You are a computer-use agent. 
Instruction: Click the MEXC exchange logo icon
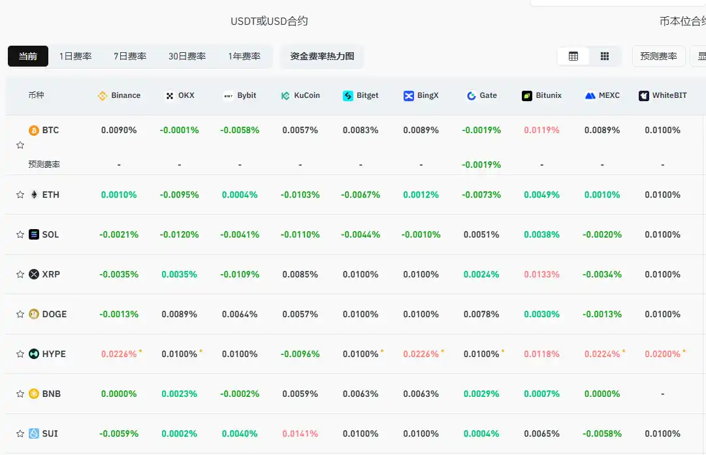click(590, 96)
